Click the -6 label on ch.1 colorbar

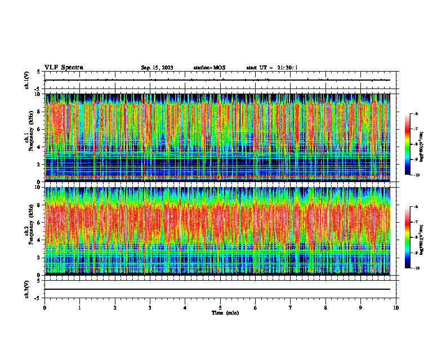[x=416, y=113]
